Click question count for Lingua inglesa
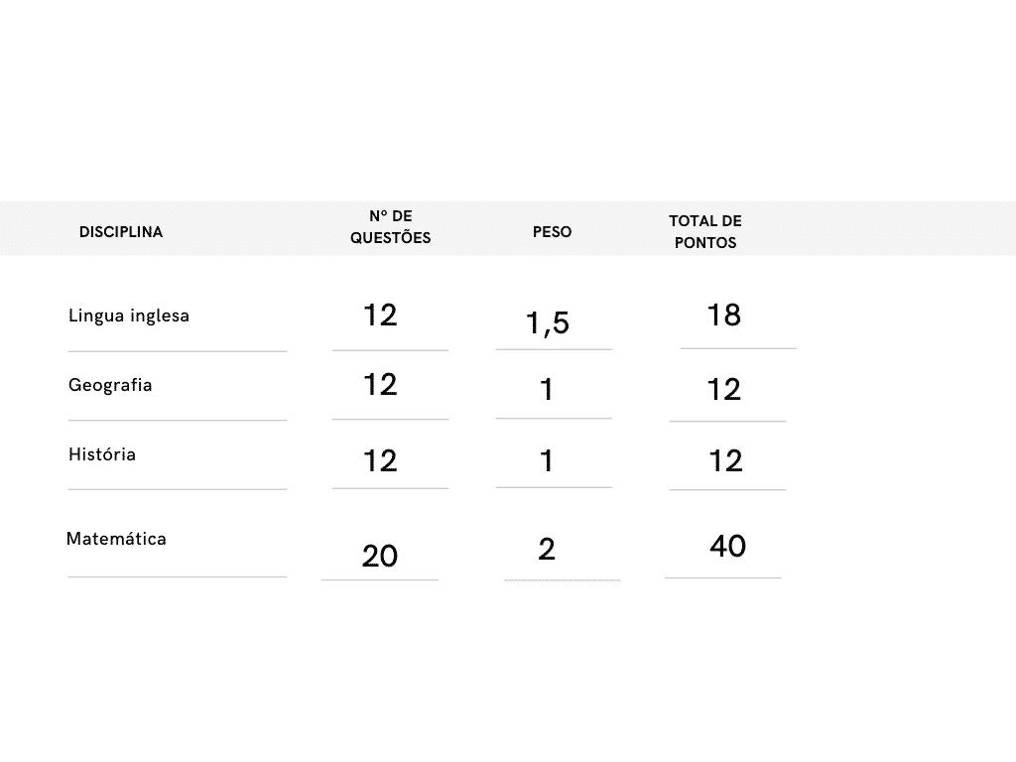This screenshot has height=762, width=1016. 380,316
